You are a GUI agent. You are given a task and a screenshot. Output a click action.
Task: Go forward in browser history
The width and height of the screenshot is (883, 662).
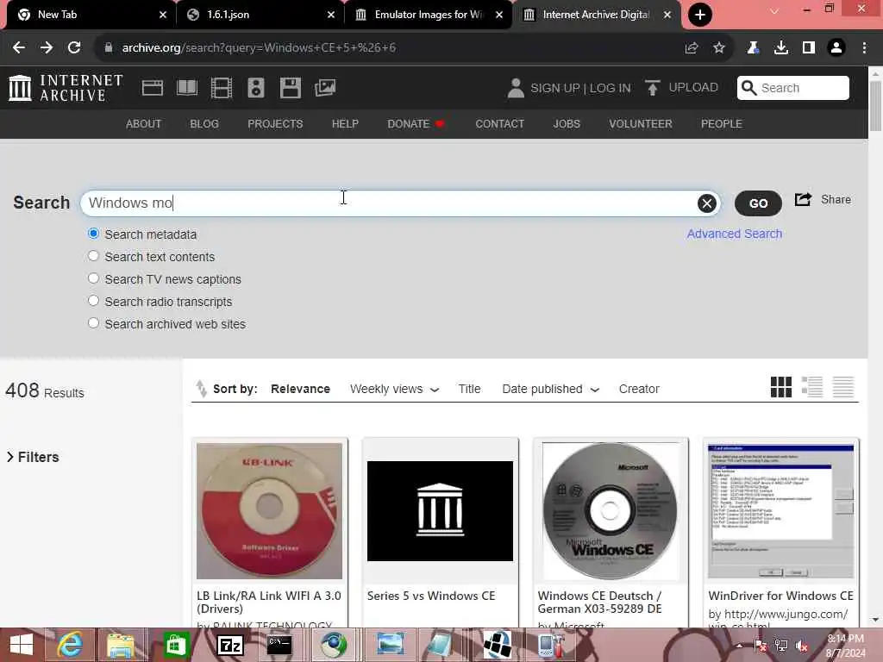(47, 48)
